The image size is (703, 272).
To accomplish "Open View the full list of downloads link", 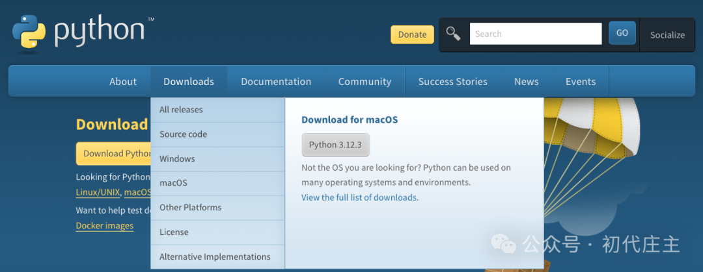I will (359, 197).
